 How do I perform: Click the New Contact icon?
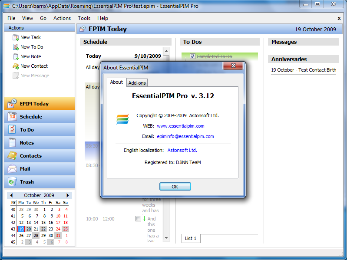(16, 66)
